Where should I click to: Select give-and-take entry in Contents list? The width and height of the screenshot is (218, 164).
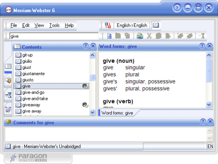coord(51,99)
